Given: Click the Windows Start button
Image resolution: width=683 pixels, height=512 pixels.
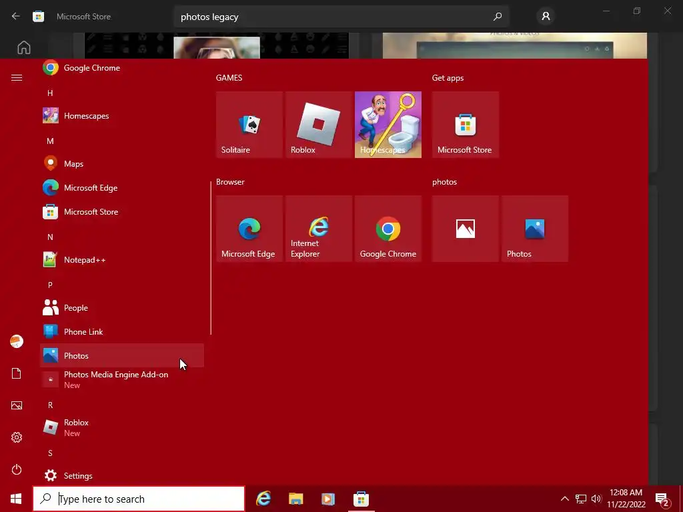Looking at the screenshot, I should click(16, 499).
